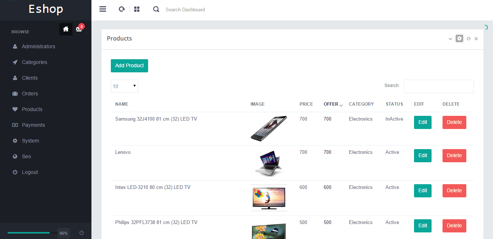Screen dimensions: 493x239
Task: Toggle the hamburger menu icon
Action: pyautogui.click(x=103, y=9)
